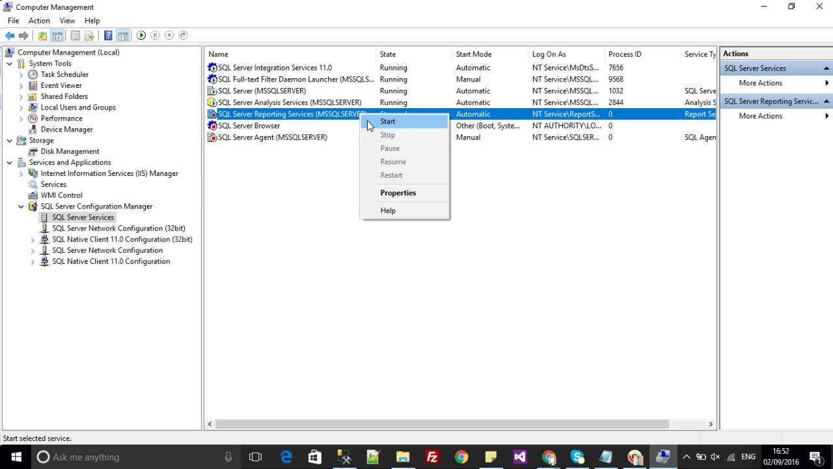
Task: Open the Windows Start menu
Action: click(16, 457)
